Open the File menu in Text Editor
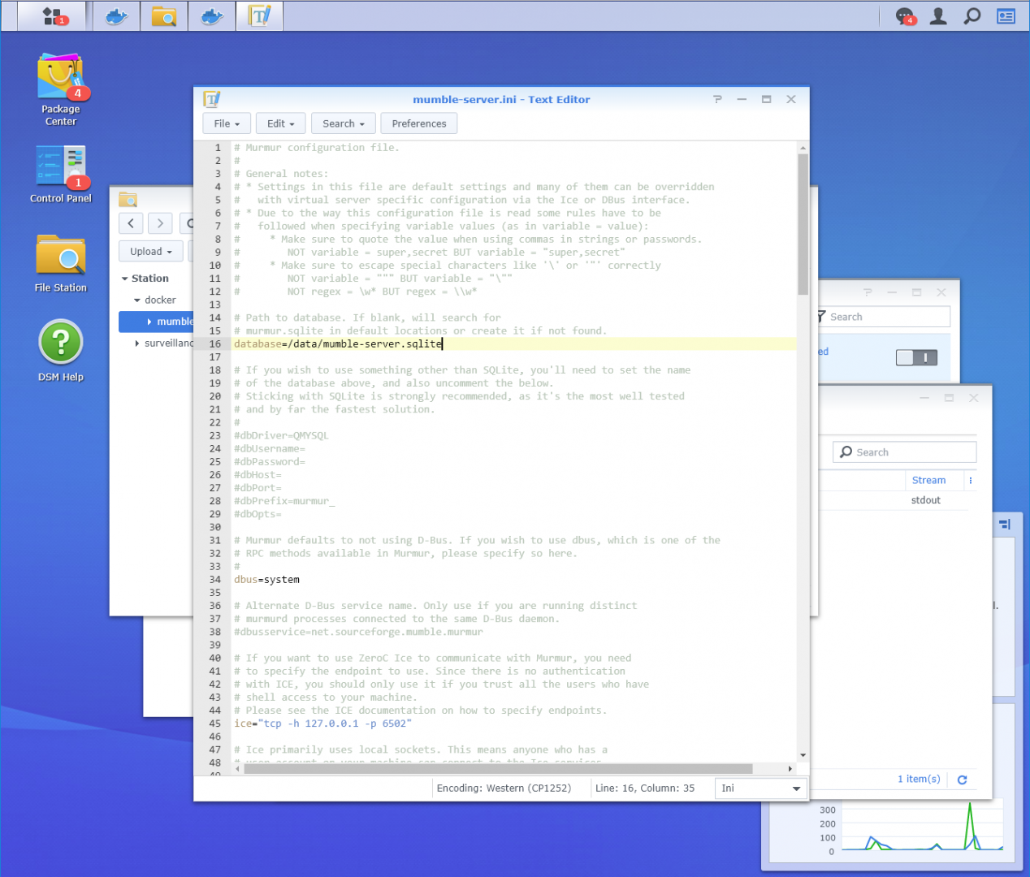This screenshot has width=1030, height=877. 226,123
